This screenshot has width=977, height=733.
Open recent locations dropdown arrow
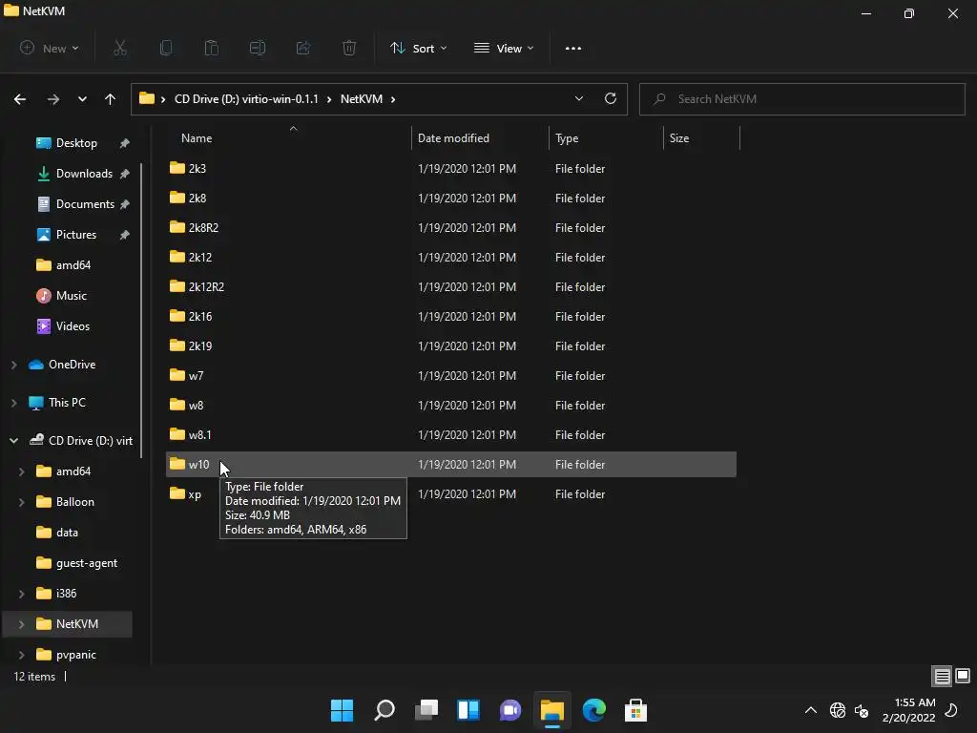[x=82, y=99]
